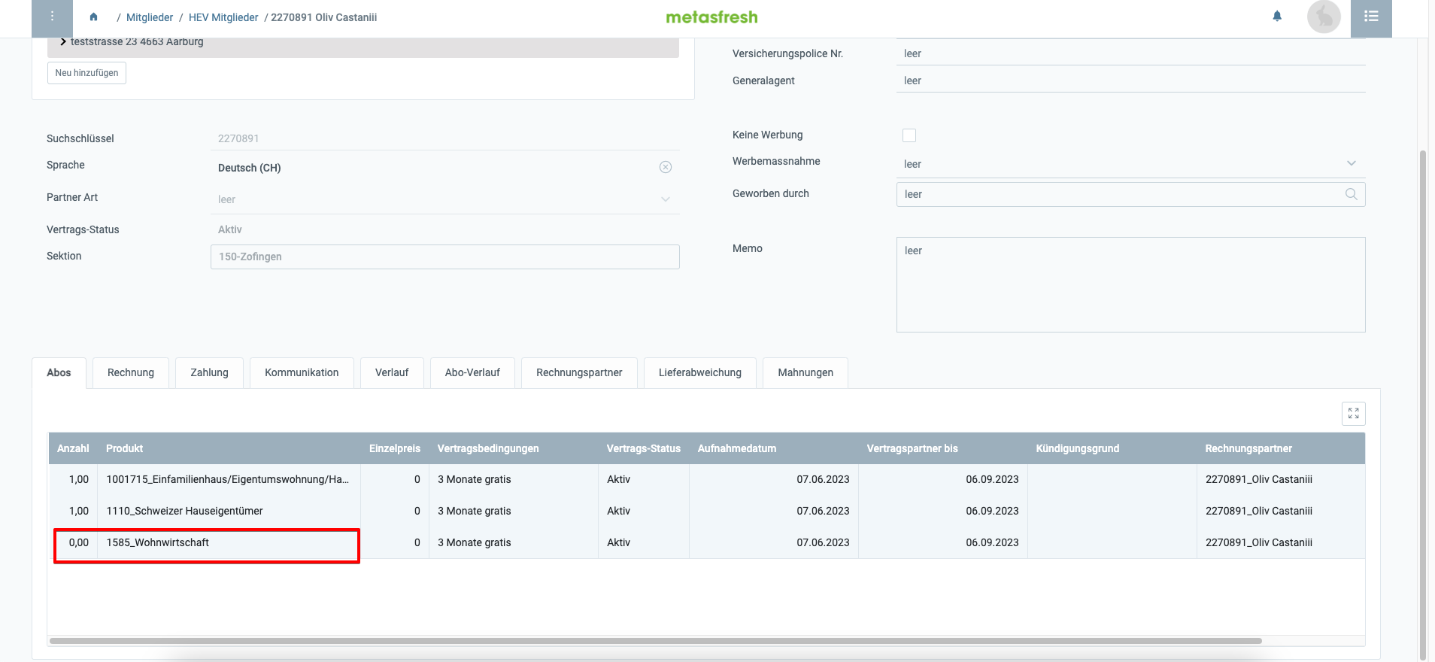This screenshot has width=1435, height=662.
Task: Expand the Abos table to fullscreen
Action: coord(1354,413)
